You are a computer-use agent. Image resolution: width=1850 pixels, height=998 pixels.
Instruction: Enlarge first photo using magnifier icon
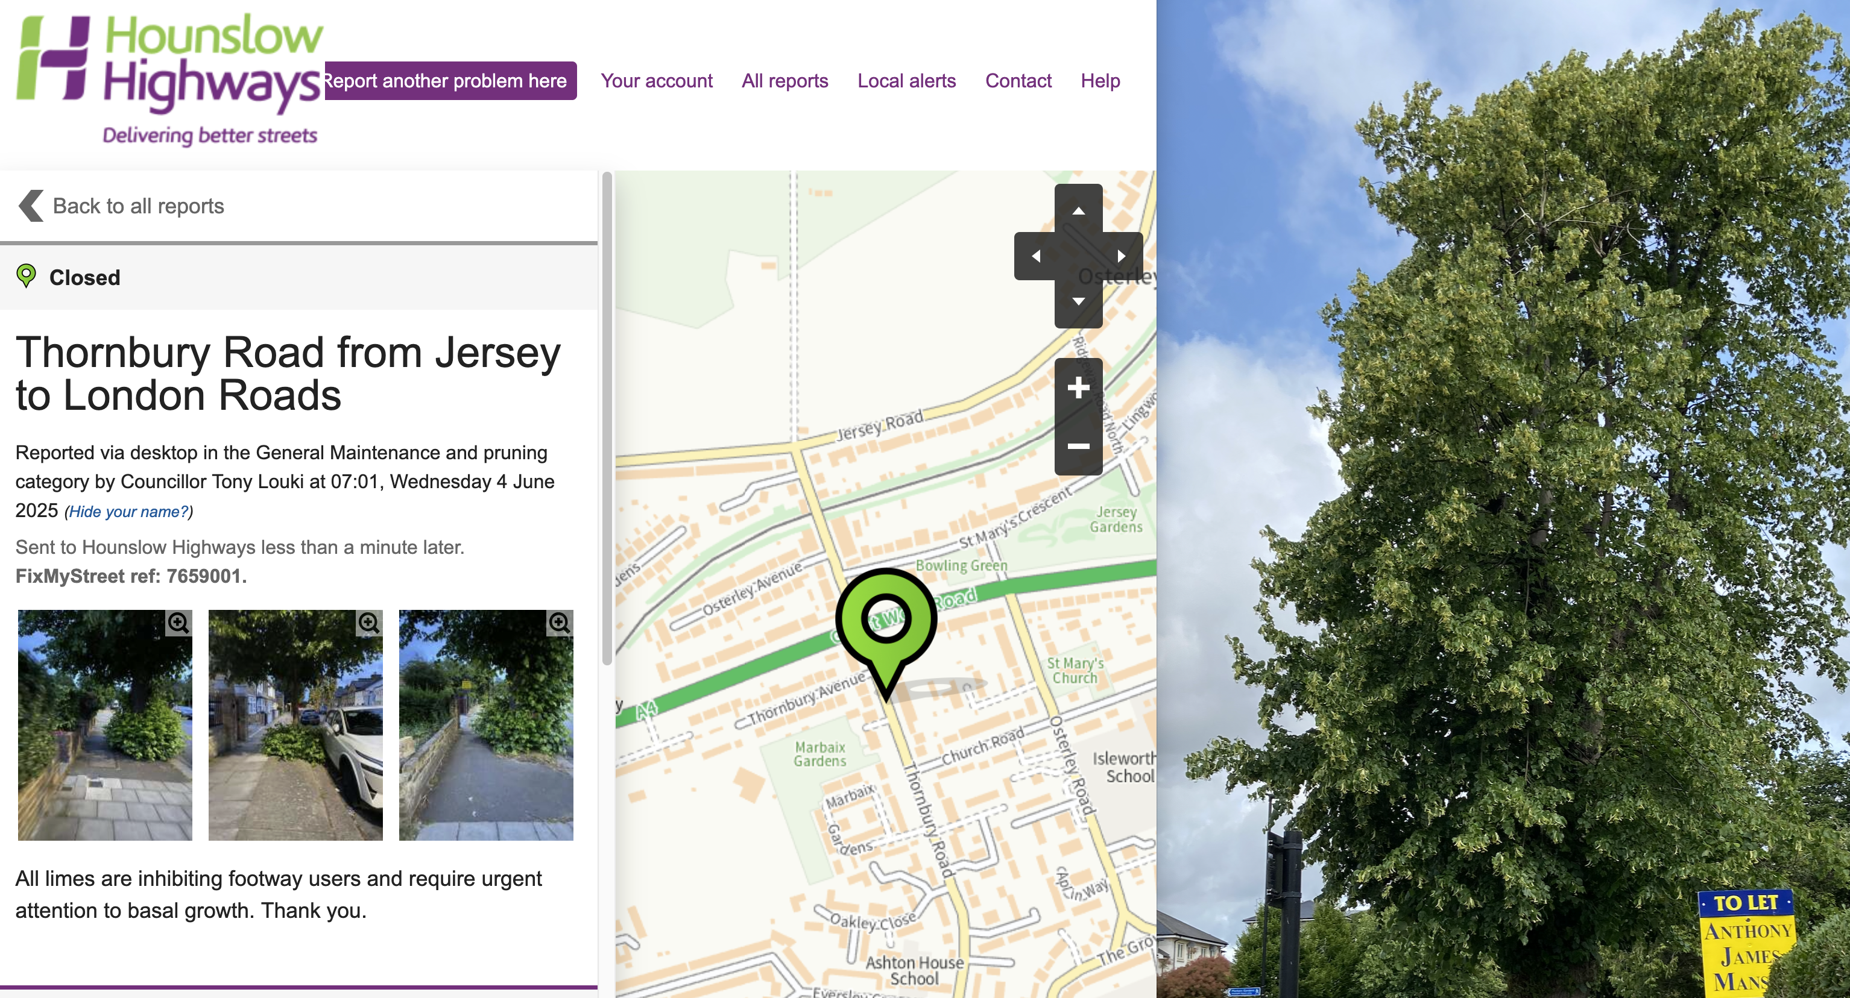pyautogui.click(x=178, y=623)
